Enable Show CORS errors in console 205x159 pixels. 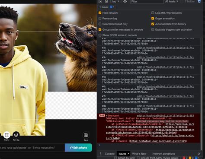point(100,35)
